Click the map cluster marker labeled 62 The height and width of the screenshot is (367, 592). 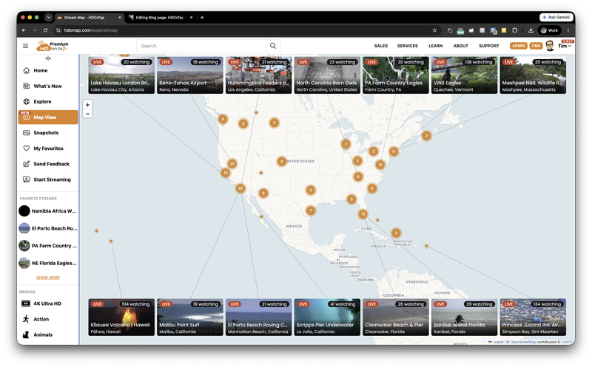(241, 188)
